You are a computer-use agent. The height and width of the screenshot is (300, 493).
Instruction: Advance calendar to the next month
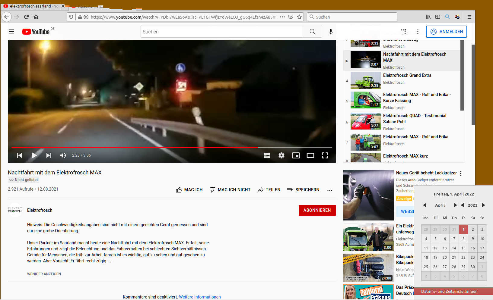[455, 205]
